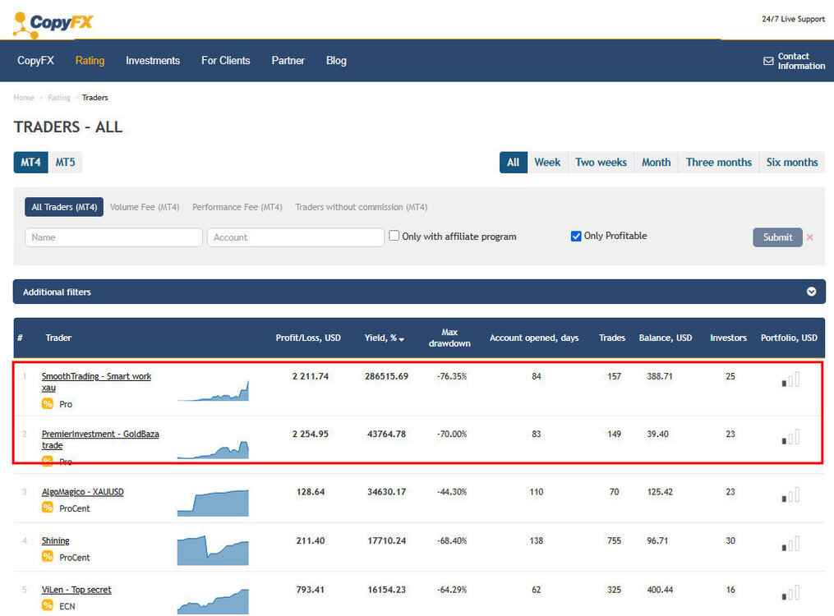Click the Rating breadcrumb link

(x=59, y=98)
